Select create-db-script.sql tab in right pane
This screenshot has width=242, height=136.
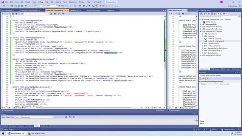pyautogui.click(x=175, y=10)
